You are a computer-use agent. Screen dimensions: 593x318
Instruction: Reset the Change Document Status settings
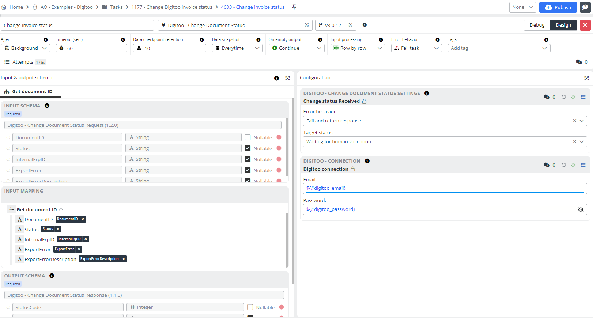click(564, 97)
